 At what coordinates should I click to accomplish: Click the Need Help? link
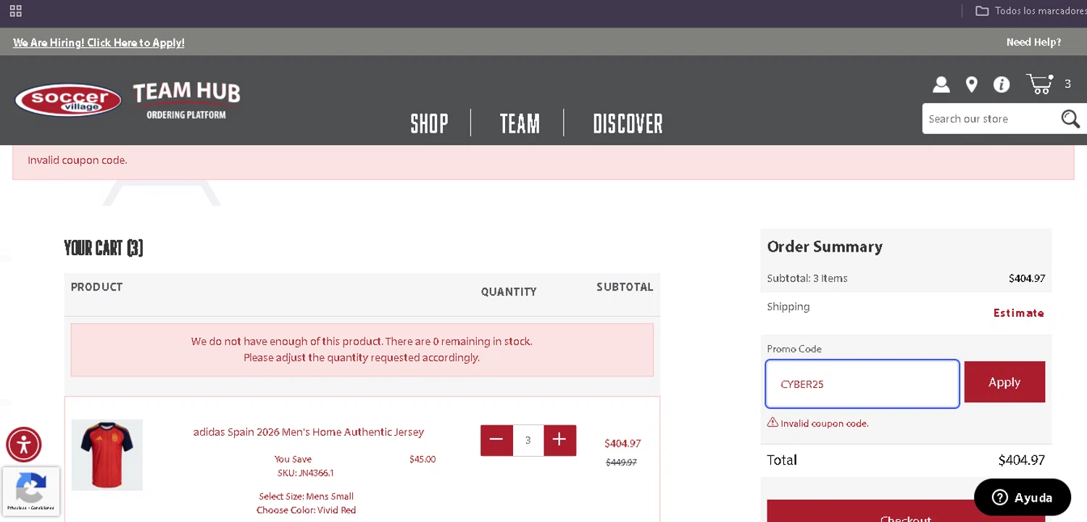click(x=1033, y=42)
